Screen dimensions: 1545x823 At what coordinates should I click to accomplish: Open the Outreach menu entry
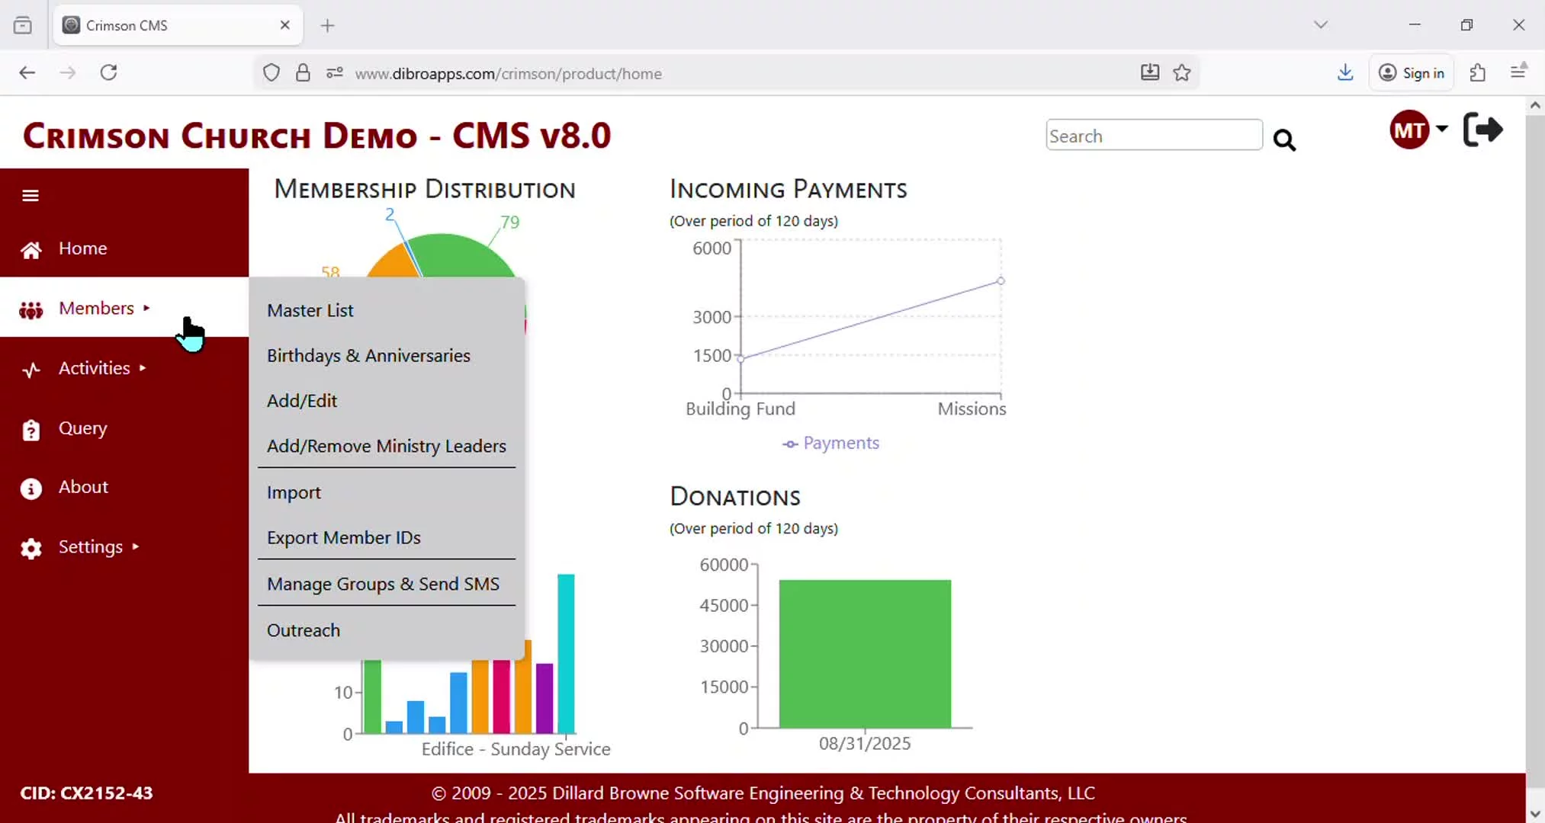(304, 631)
